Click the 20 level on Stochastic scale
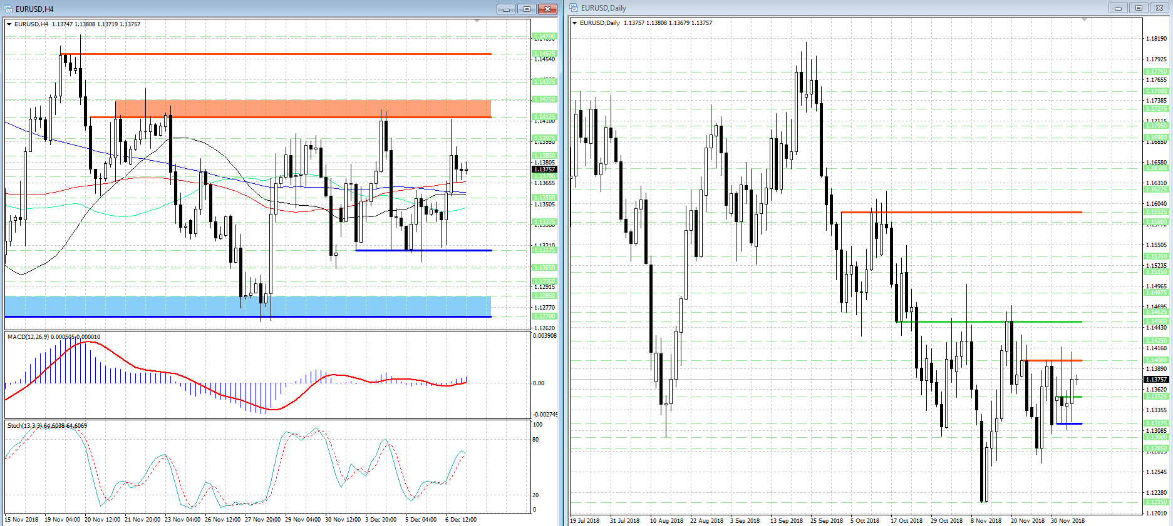Image resolution: width=1173 pixels, height=526 pixels. tap(535, 495)
